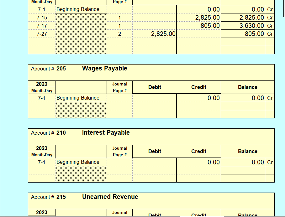285x217 pixels.
Task: Select the Debit column header of Wages Payable
Action: (154, 87)
